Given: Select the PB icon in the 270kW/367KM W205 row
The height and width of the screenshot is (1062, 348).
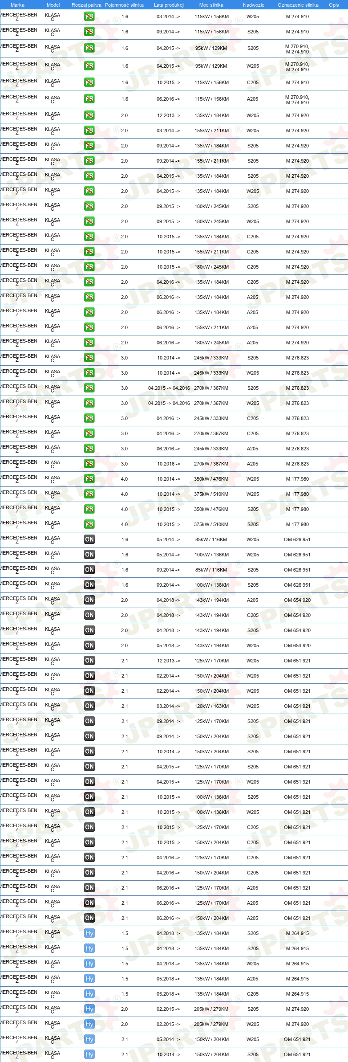Looking at the screenshot, I should [89, 403].
